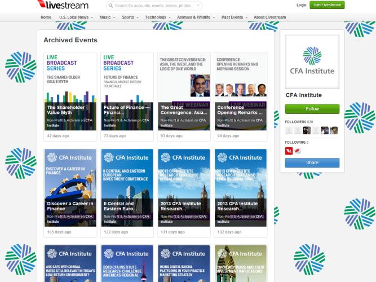The image size is (376, 282).
Task: Open The Shareholder Value Myth event
Action: 70,92
